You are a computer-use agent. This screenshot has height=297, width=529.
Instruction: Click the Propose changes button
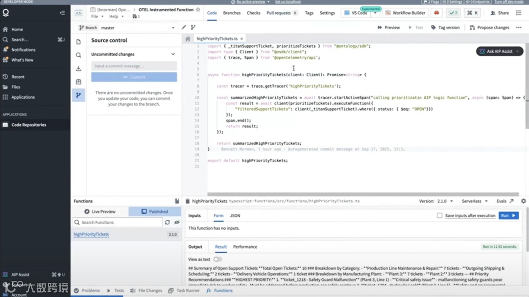point(489,27)
